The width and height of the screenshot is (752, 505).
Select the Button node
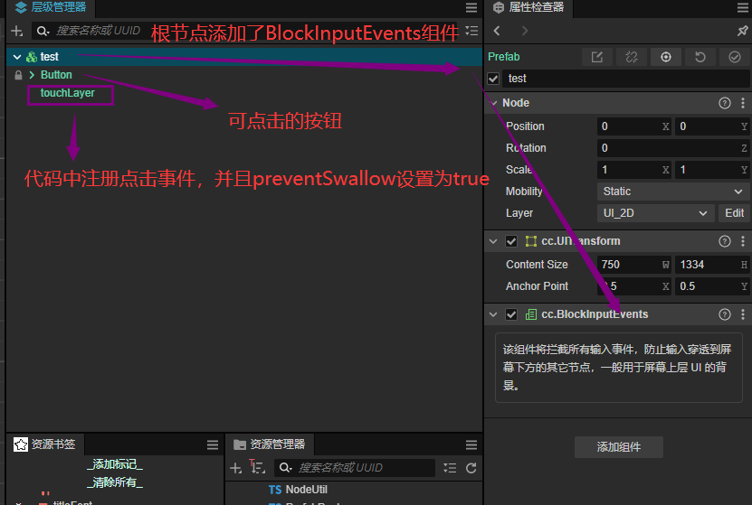56,75
